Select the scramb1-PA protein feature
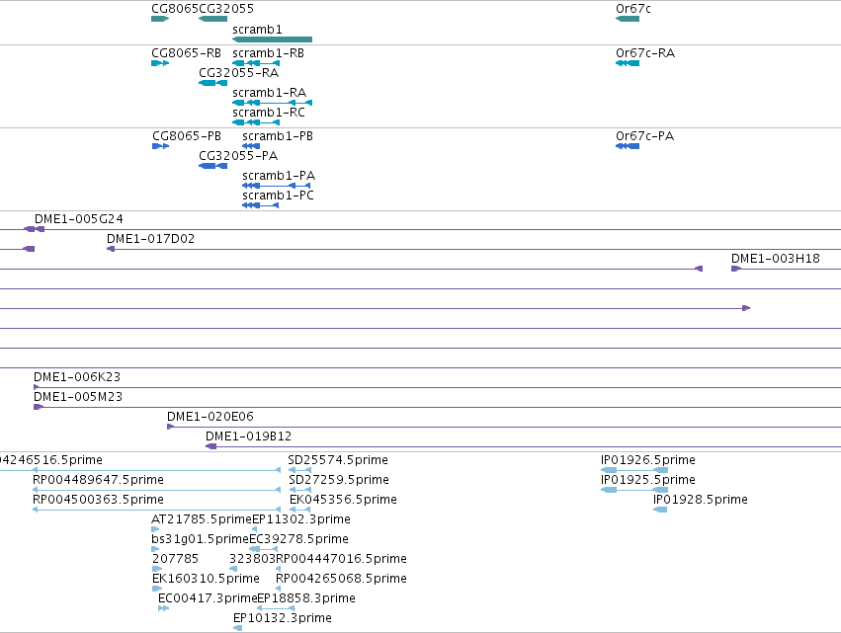The image size is (841, 633). point(277,186)
